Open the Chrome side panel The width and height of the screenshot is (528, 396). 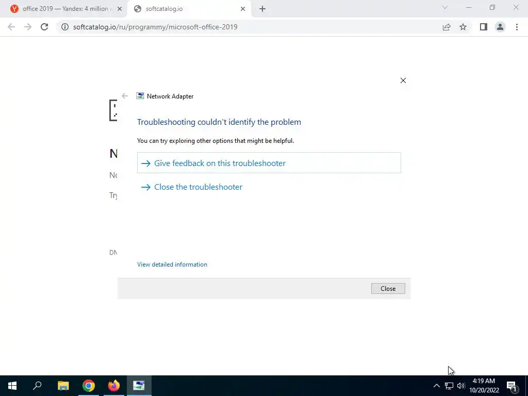pyautogui.click(x=484, y=27)
